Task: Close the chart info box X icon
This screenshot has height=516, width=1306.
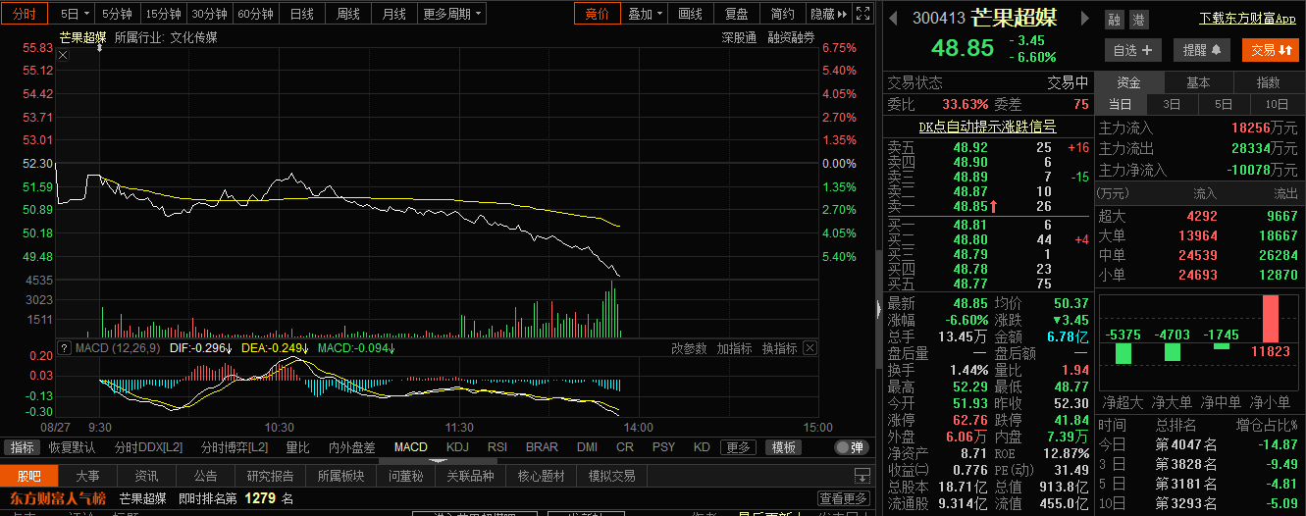Action: point(63,56)
